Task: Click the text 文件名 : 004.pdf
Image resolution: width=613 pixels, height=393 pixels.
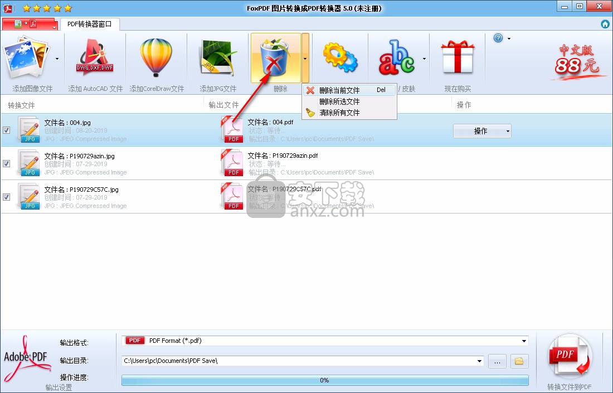Action: (x=270, y=122)
